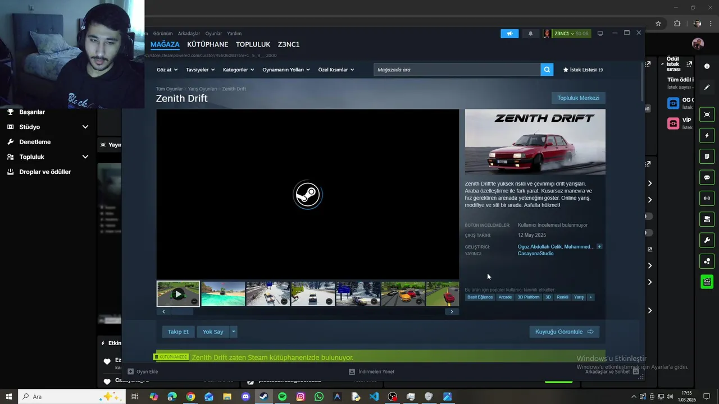
Task: Open Discord from the taskbar
Action: [245, 397]
